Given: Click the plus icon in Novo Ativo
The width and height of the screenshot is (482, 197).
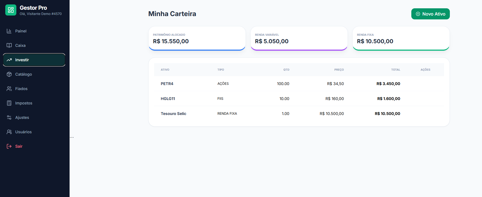Looking at the screenshot, I should pos(418,14).
